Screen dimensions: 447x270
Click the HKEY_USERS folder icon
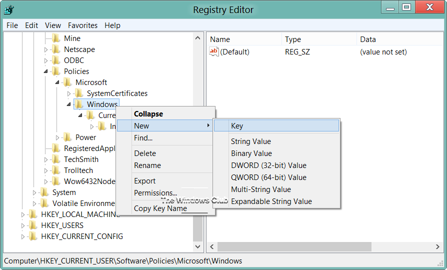(33, 225)
